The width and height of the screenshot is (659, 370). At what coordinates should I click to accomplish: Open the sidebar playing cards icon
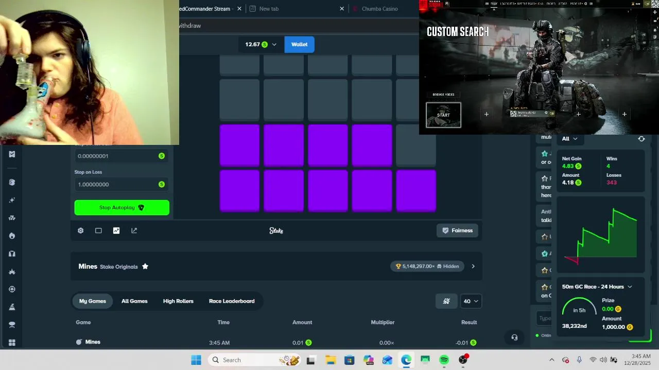[x=12, y=253]
